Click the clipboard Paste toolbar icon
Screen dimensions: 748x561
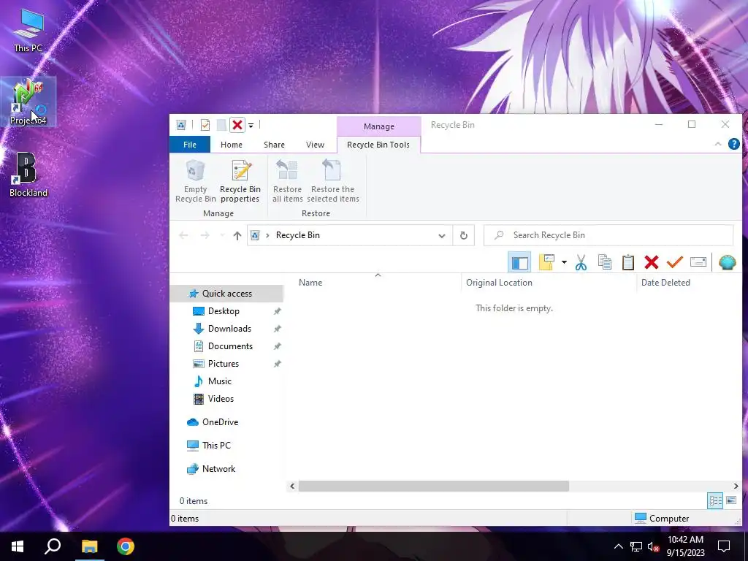[x=627, y=262]
